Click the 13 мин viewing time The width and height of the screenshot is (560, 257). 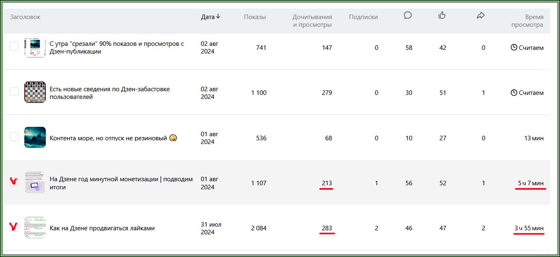(x=534, y=138)
